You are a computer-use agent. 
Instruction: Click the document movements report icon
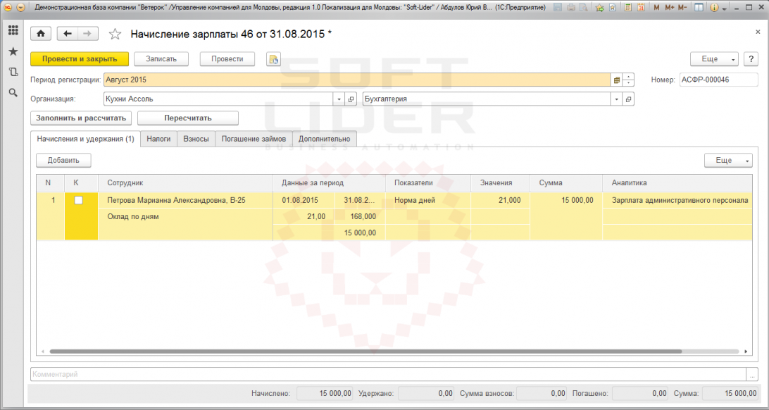[274, 59]
